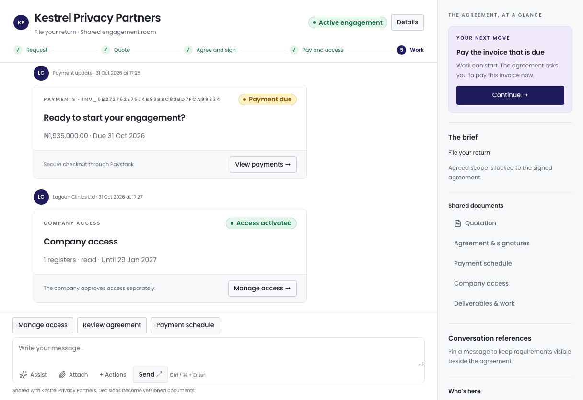Image resolution: width=583 pixels, height=400 pixels.
Task: Click The company approves access separately text
Action: pos(100,289)
